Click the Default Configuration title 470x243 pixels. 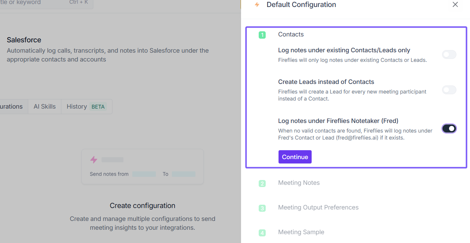(301, 5)
